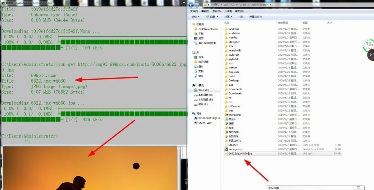Open the 文件(F) menu
The image size is (374, 190).
pyautogui.click(x=194, y=11)
